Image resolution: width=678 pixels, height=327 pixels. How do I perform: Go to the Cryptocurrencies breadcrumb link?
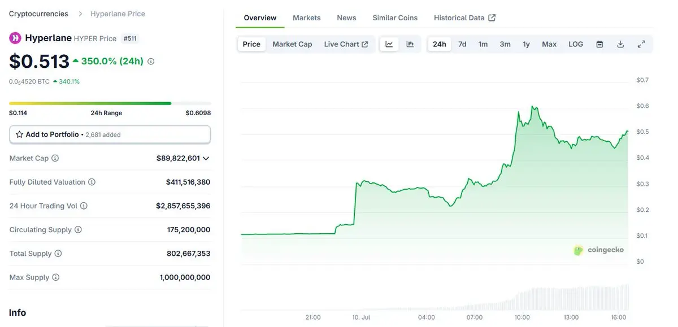pos(38,14)
